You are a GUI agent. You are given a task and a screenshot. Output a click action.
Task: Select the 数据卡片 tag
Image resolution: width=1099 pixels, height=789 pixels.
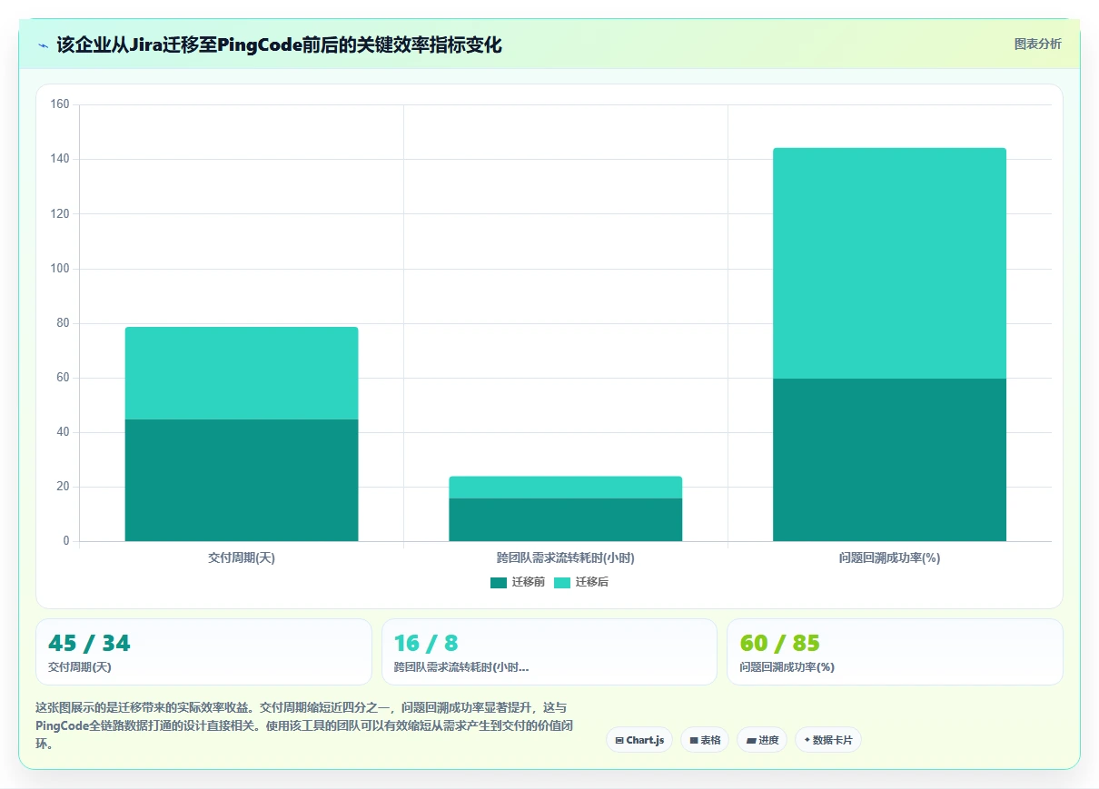point(828,740)
